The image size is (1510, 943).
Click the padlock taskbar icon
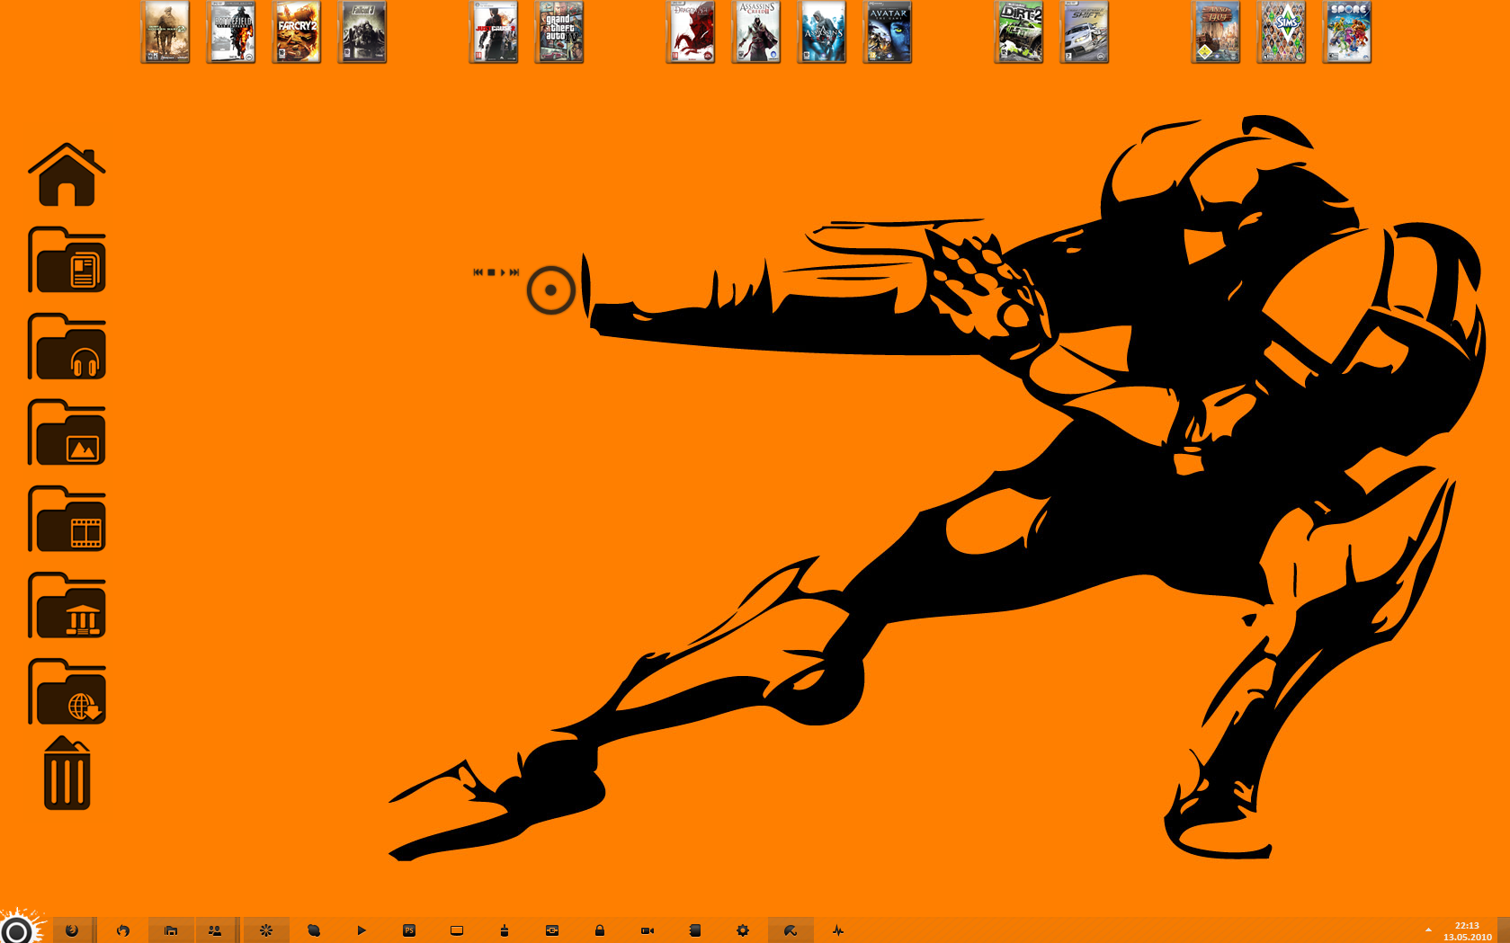click(600, 930)
